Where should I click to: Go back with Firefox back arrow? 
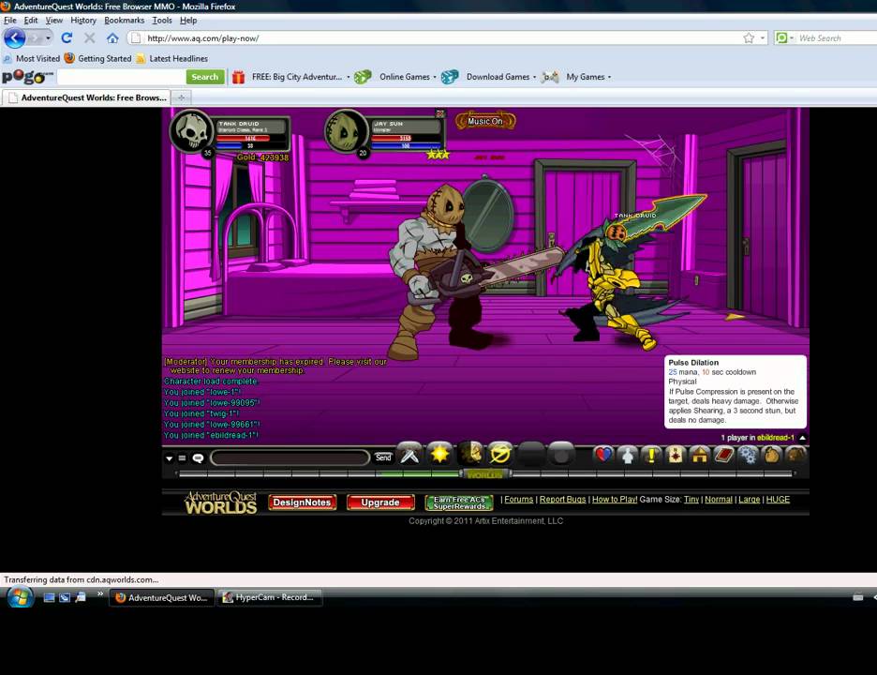(15, 38)
